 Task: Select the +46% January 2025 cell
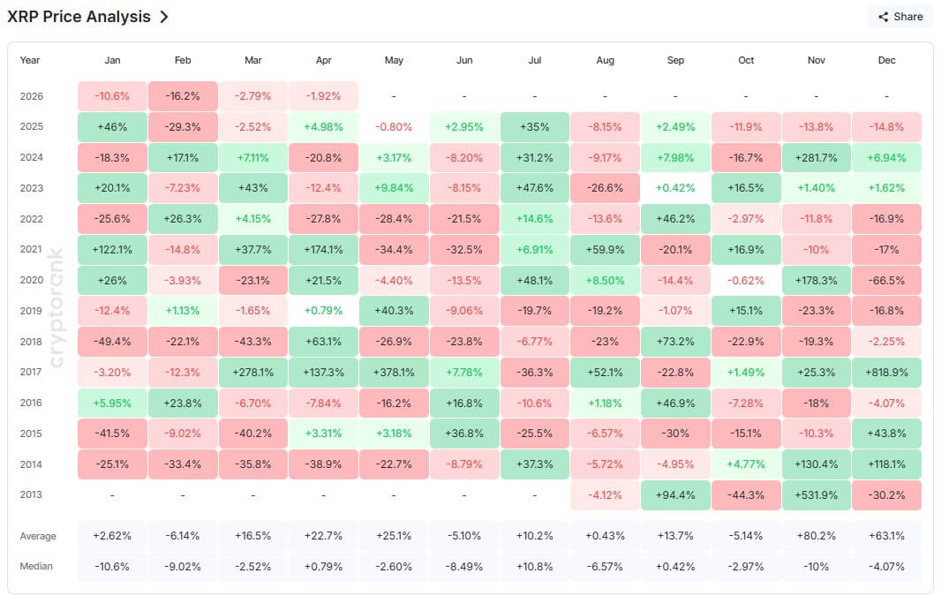tap(112, 126)
